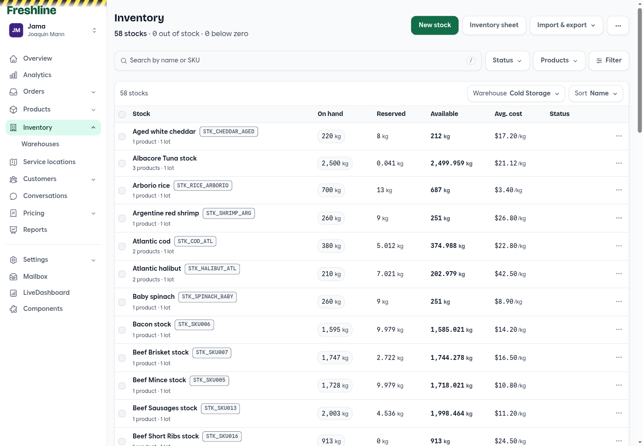Screen dimensions: 643x446
Task: Click the $42.50/kg average cost value
Action: [x=510, y=274]
